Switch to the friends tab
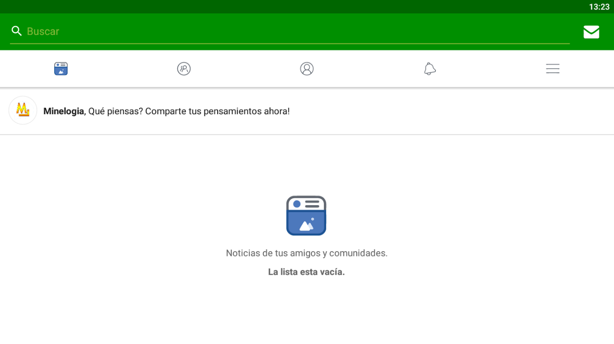Screen dimensions: 614x344 pyautogui.click(x=184, y=69)
